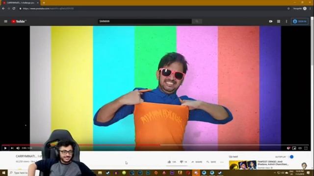Mute the video volume speaker icon
This screenshot has height=176, width=314.
click(18, 148)
